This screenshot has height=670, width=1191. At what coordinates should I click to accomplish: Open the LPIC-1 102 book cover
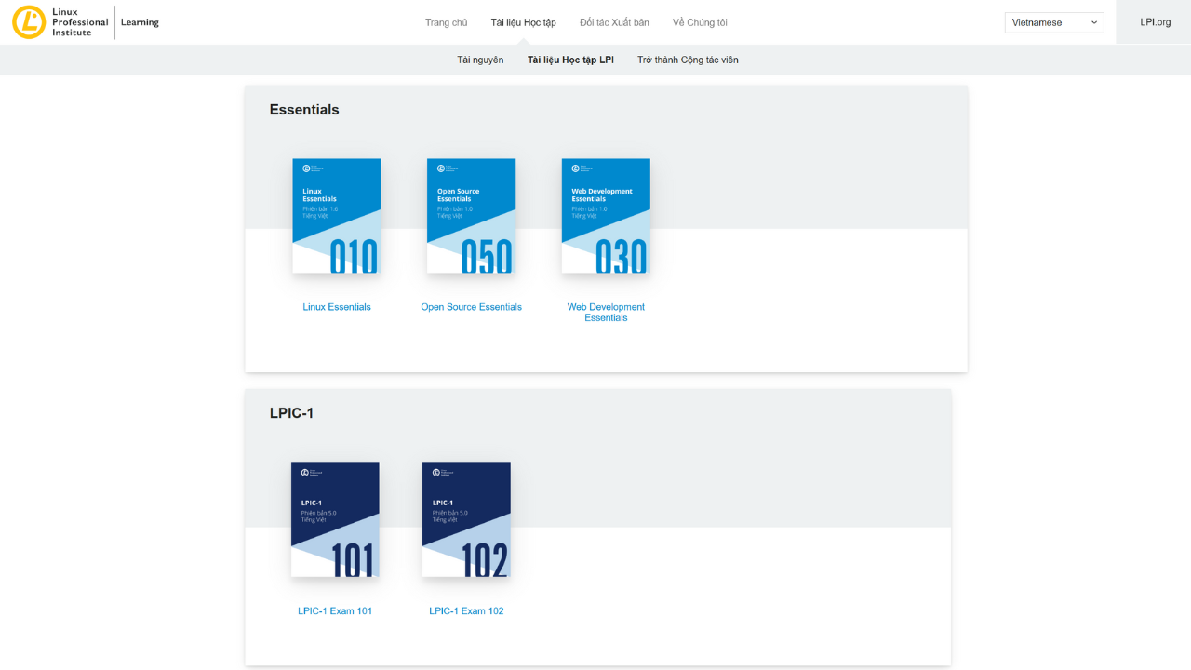[466, 520]
